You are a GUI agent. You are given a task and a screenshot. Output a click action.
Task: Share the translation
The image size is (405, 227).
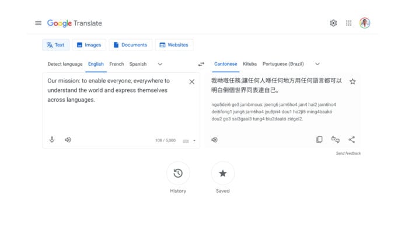351,139
